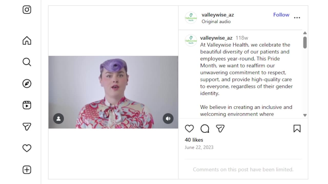Go to the Home feed icon
Image resolution: width=328 pixels, height=184 pixels.
tap(27, 41)
